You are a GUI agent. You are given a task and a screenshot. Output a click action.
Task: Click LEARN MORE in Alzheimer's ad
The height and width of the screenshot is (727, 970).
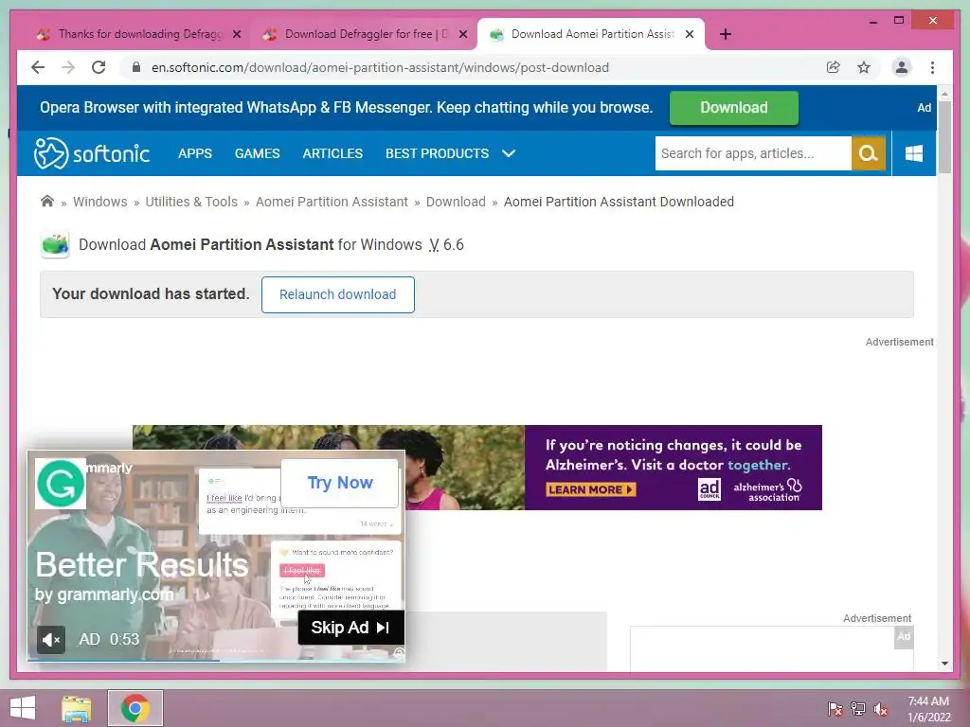[591, 489]
